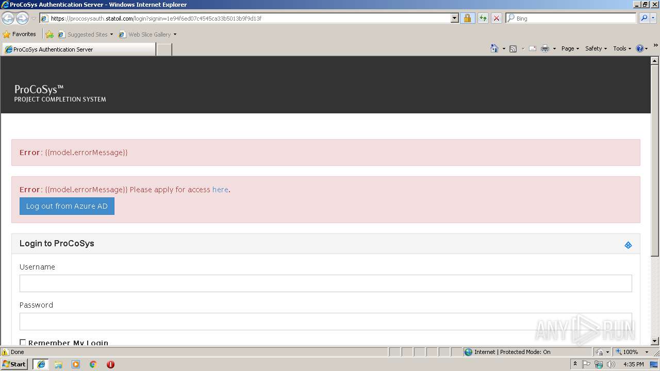This screenshot has height=371, width=660.
Task: Click the Password input field
Action: click(326, 322)
